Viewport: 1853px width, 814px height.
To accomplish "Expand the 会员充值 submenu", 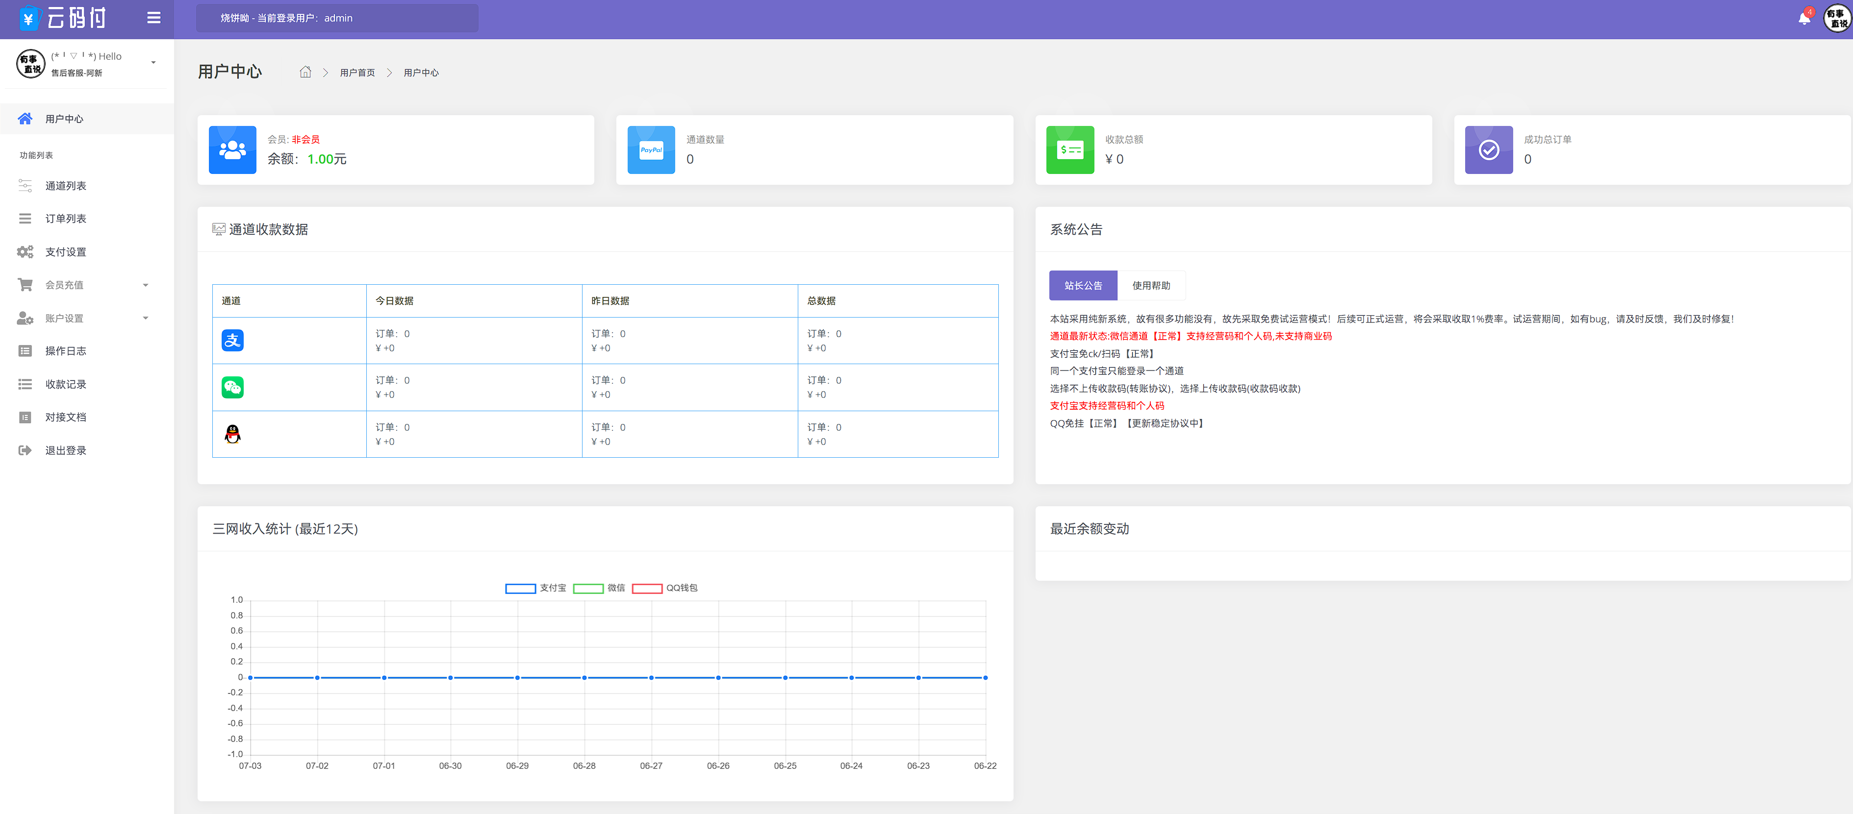I will point(86,285).
